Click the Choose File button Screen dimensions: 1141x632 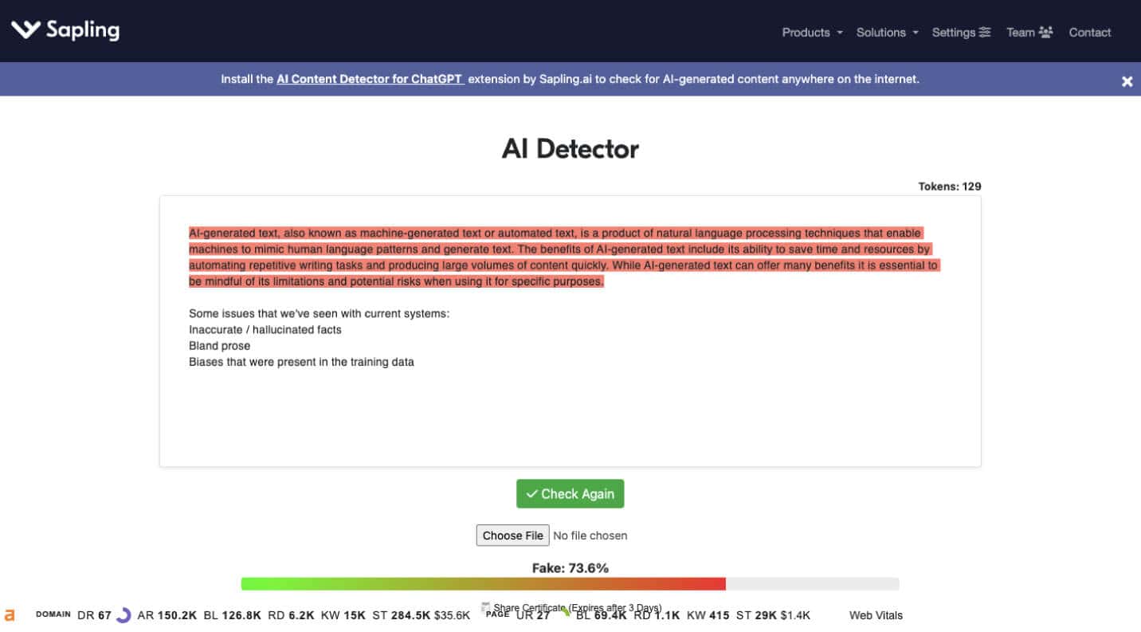512,536
